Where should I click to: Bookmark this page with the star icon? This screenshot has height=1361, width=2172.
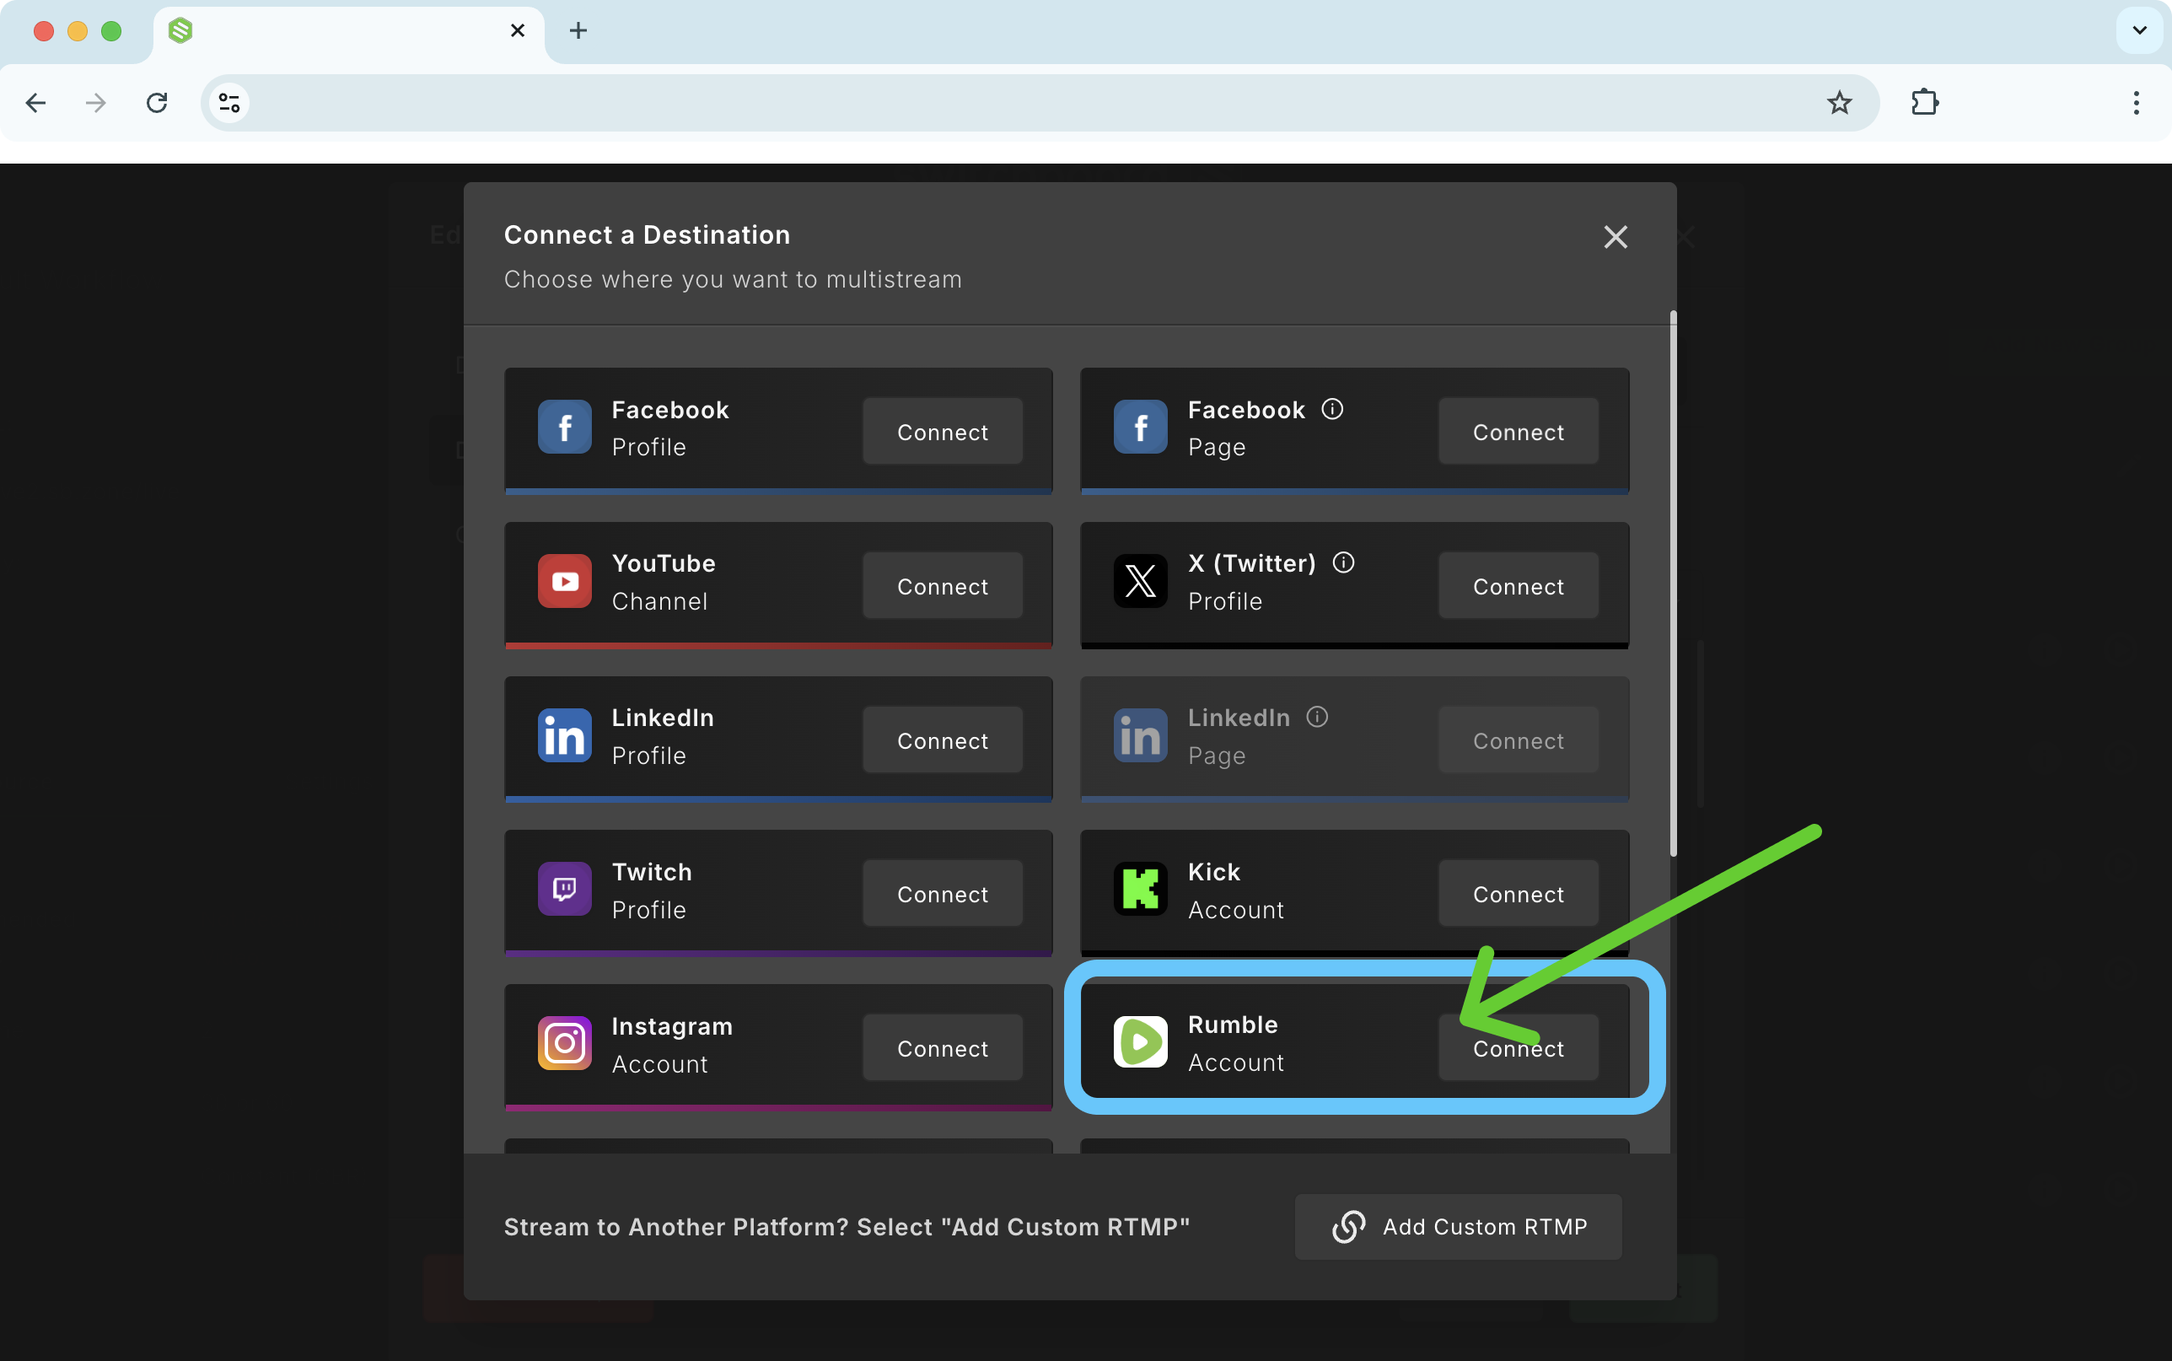[x=1839, y=104]
